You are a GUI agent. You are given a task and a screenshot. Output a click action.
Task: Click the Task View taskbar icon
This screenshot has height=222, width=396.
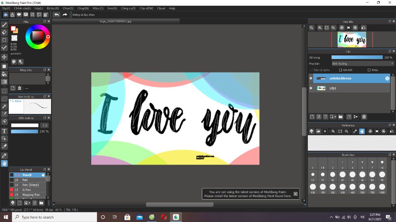pos(115,217)
